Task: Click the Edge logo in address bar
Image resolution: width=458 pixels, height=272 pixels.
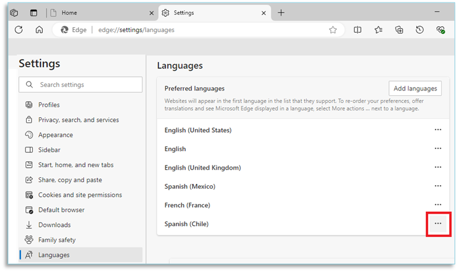Action: click(x=64, y=30)
